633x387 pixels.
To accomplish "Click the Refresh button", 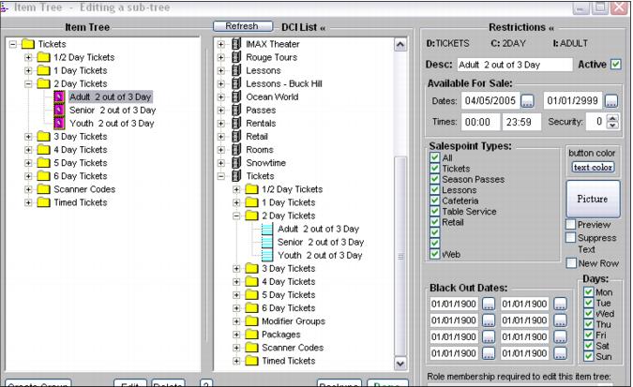I will 243,26.
